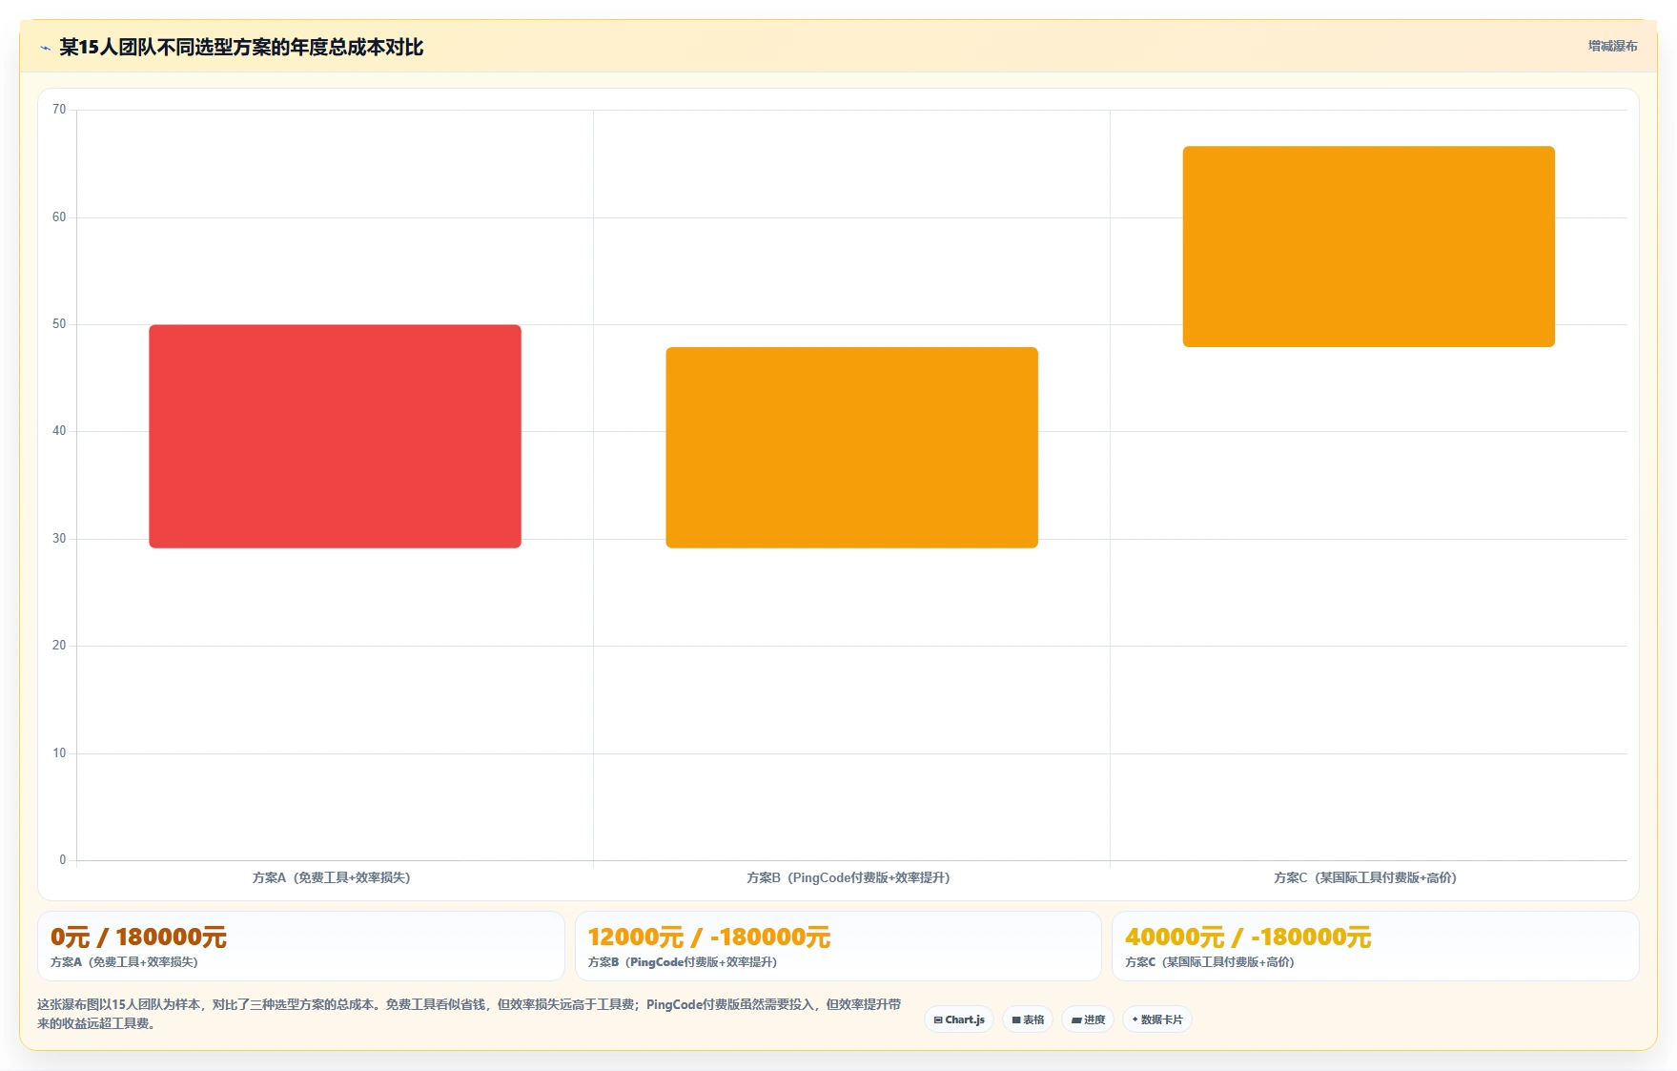
Task: Click the 方案A card caption under 0元 / 180000元
Action: click(x=124, y=962)
